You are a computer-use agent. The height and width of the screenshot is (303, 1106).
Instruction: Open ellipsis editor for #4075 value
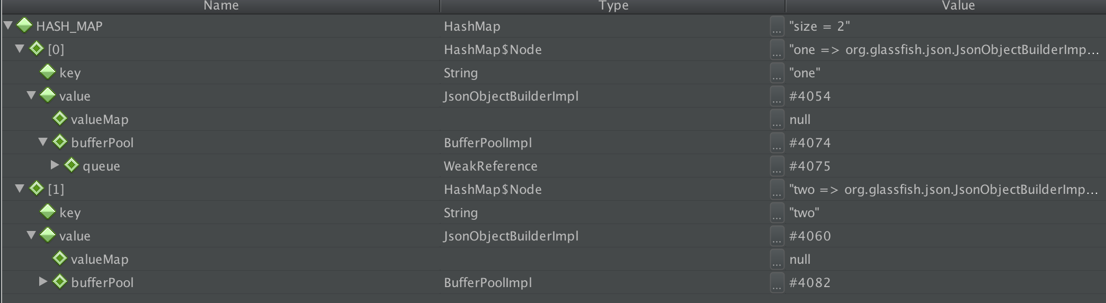click(777, 166)
